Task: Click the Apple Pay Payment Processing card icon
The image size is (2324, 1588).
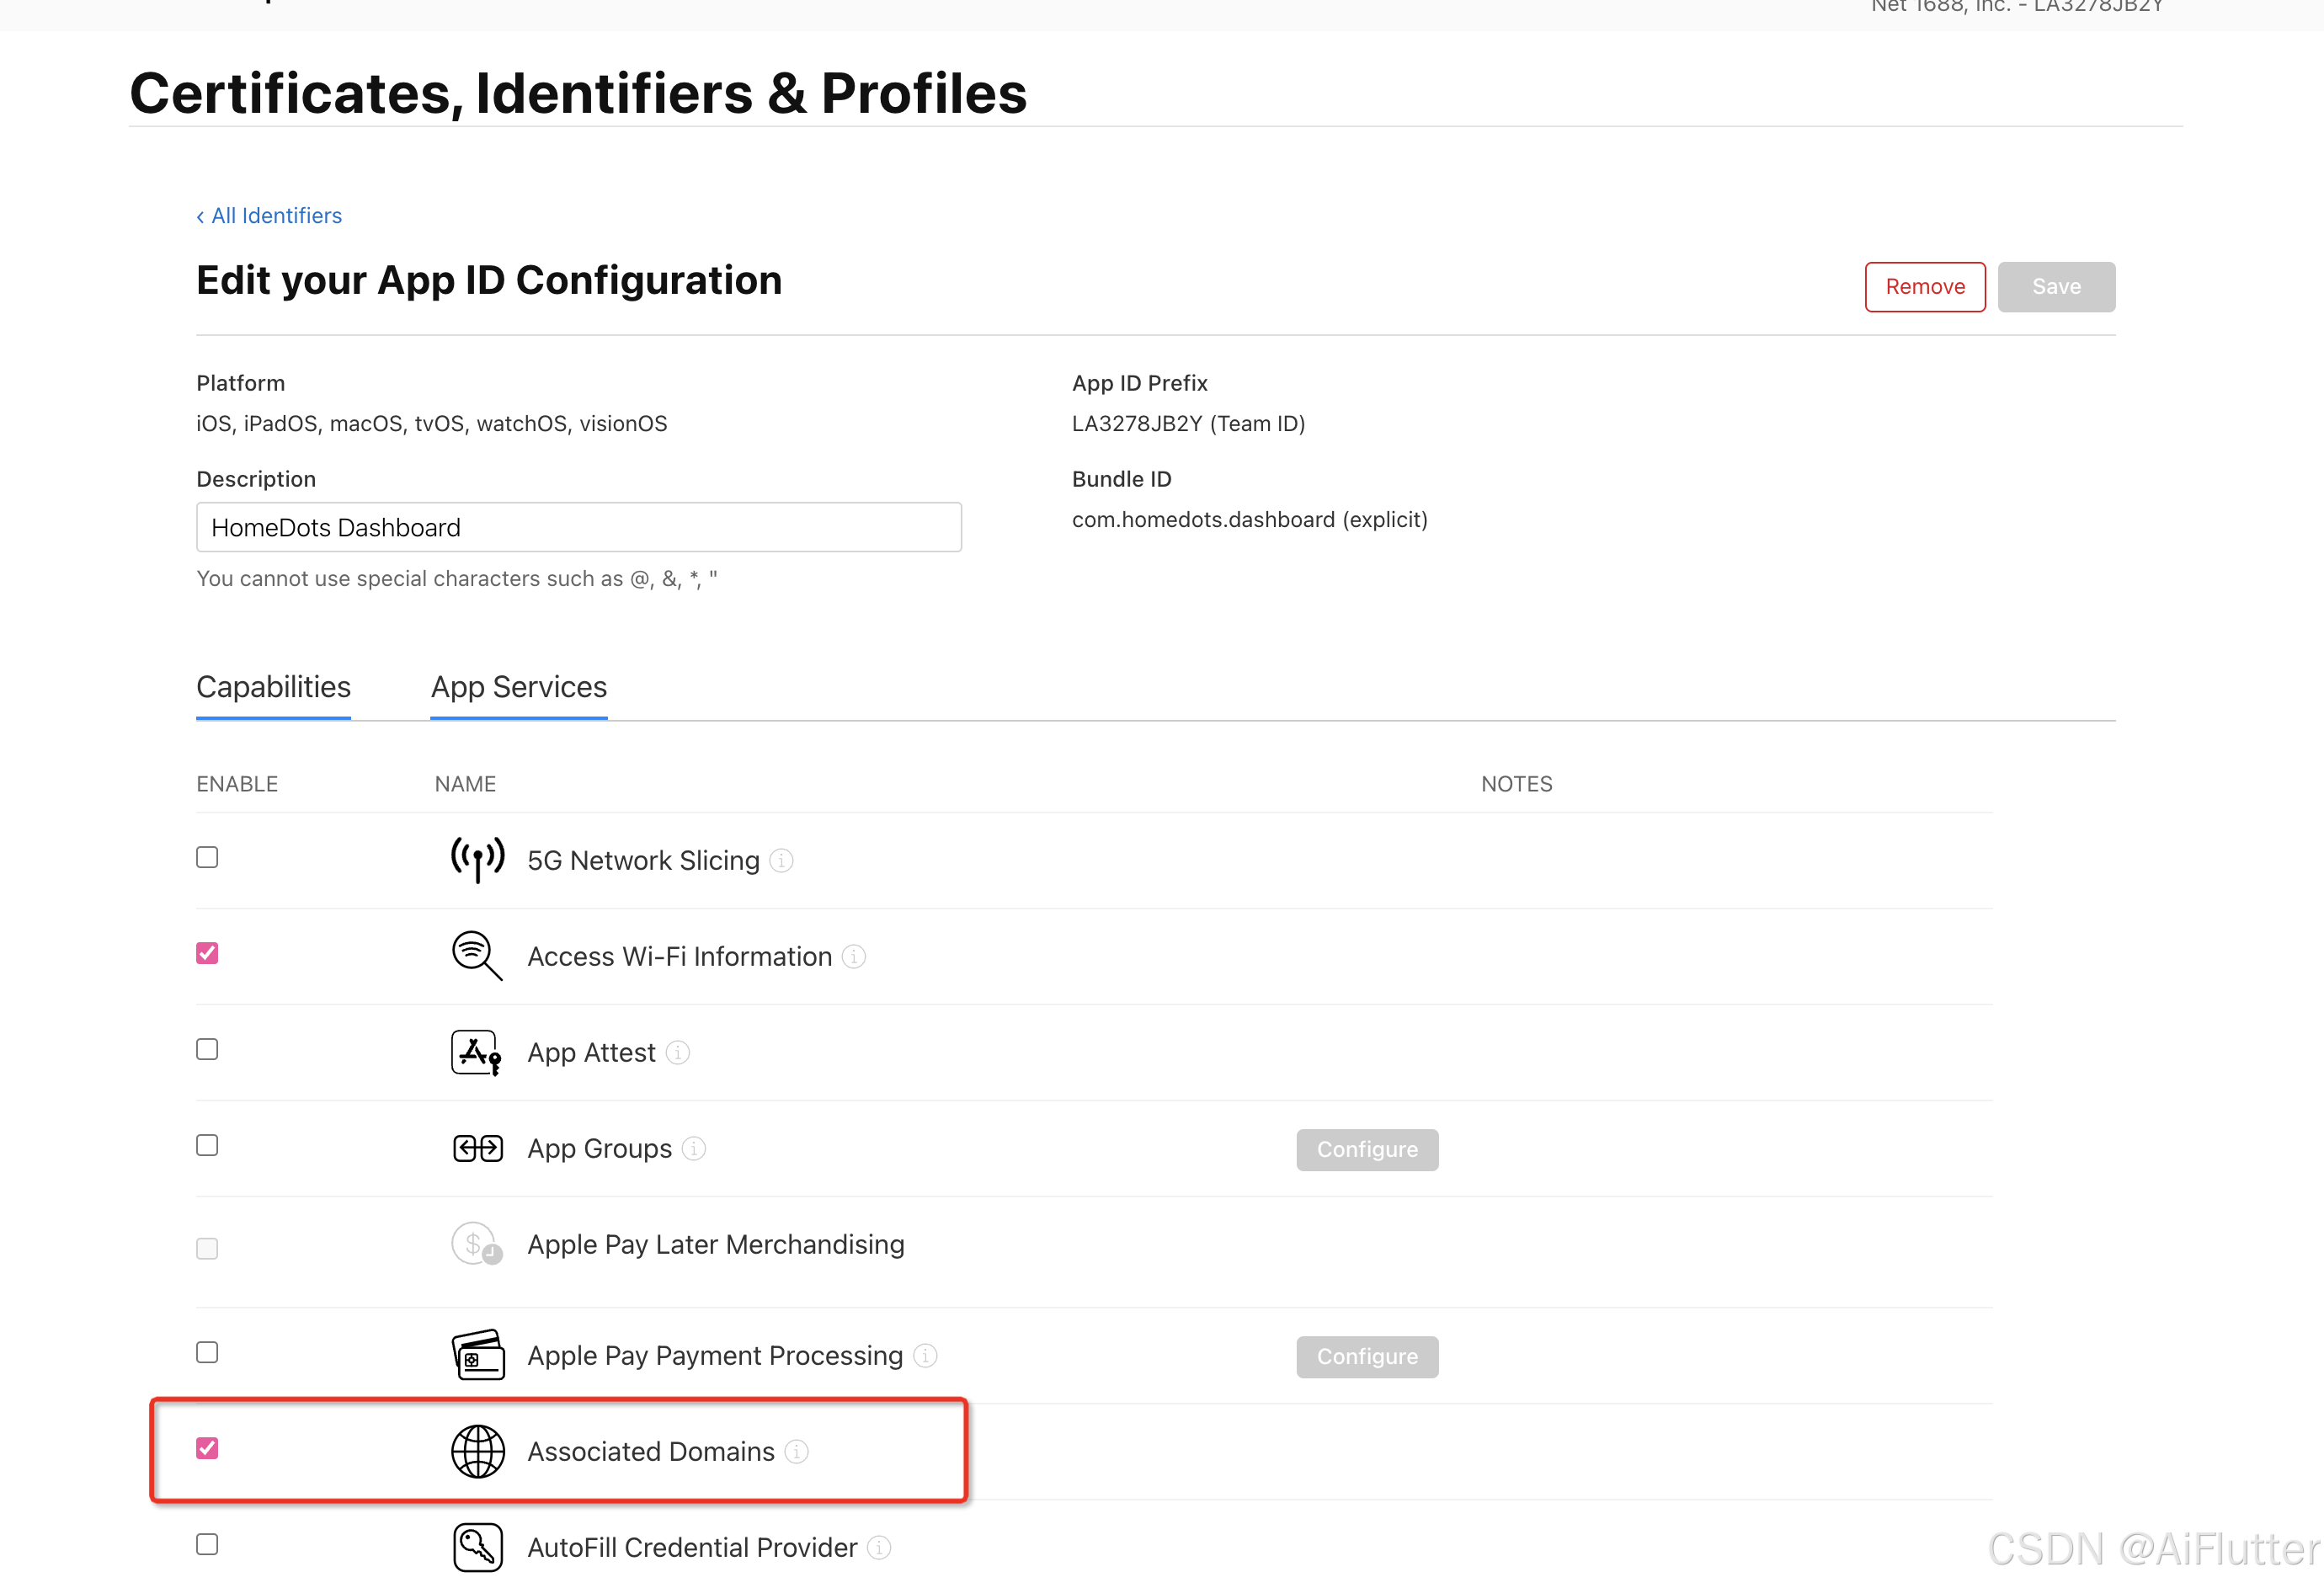Action: tap(477, 1354)
